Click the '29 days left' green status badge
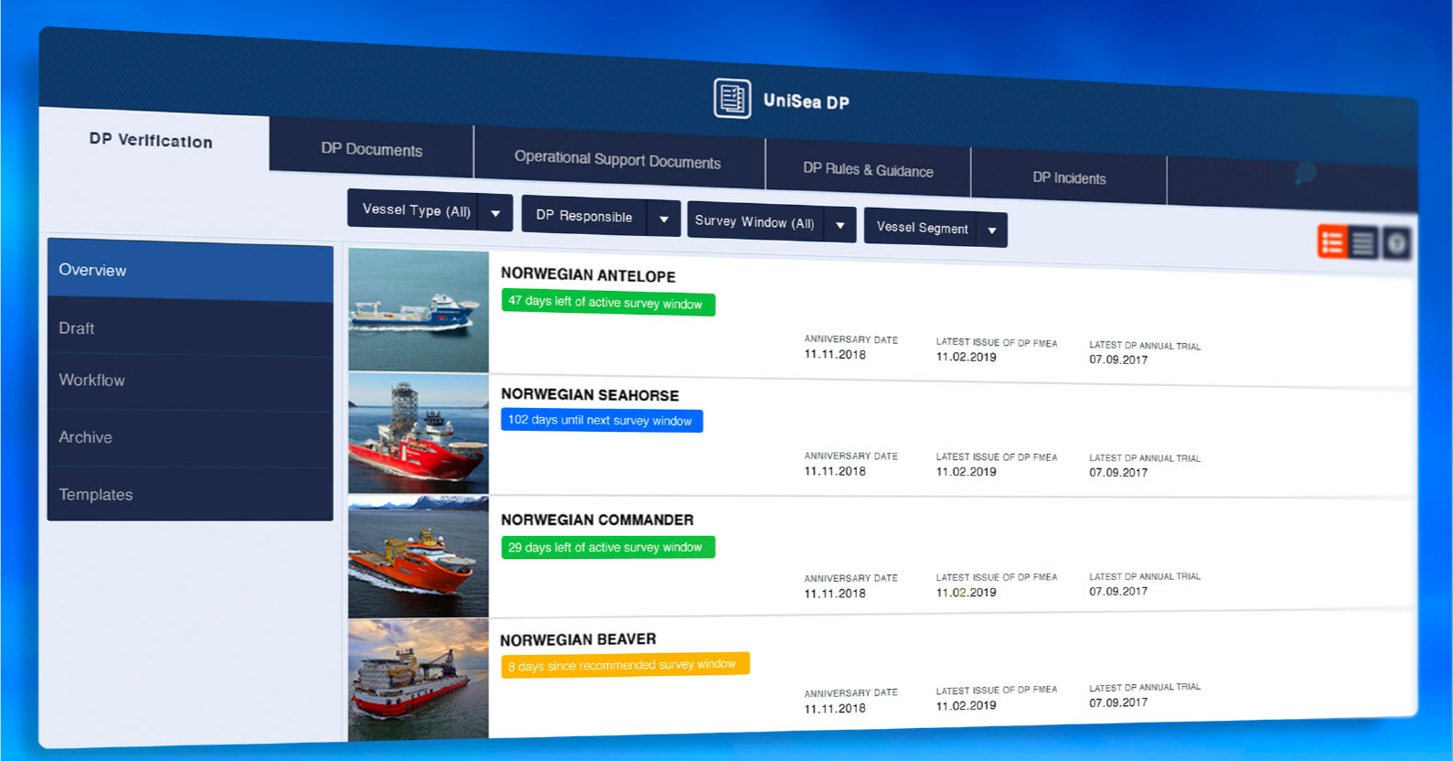This screenshot has width=1453, height=761. point(607,548)
